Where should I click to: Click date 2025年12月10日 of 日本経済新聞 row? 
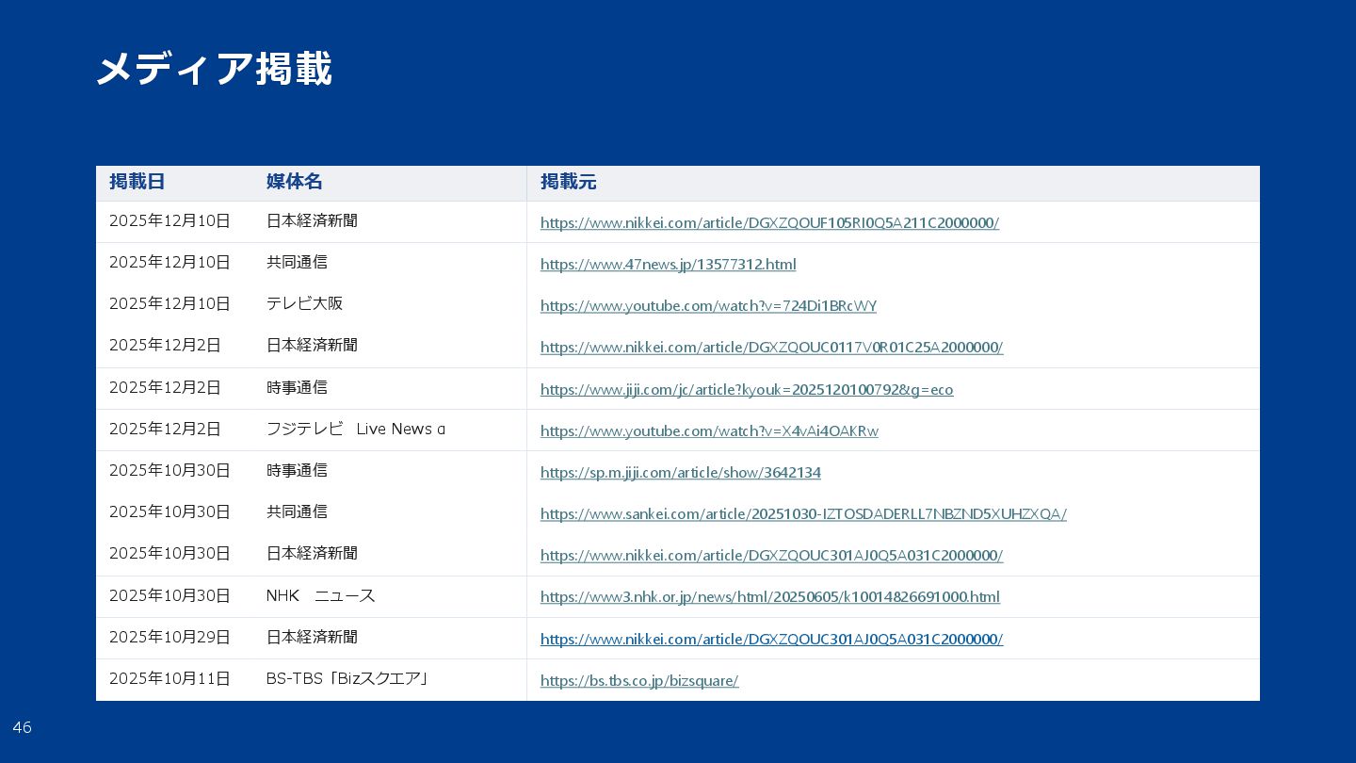point(169,220)
